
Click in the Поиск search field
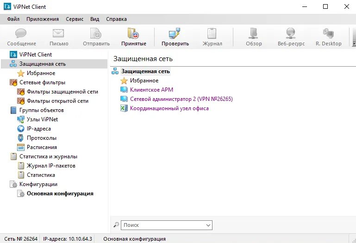(163, 225)
